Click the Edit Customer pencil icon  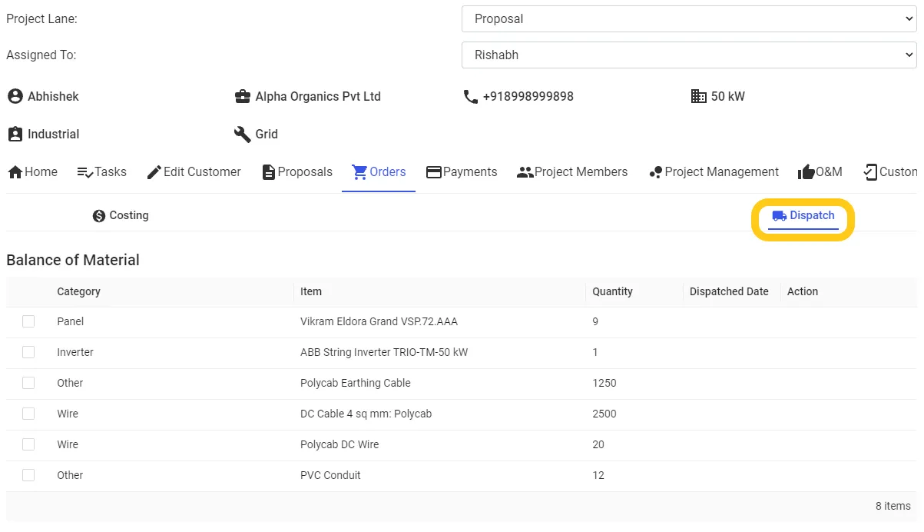pos(154,172)
